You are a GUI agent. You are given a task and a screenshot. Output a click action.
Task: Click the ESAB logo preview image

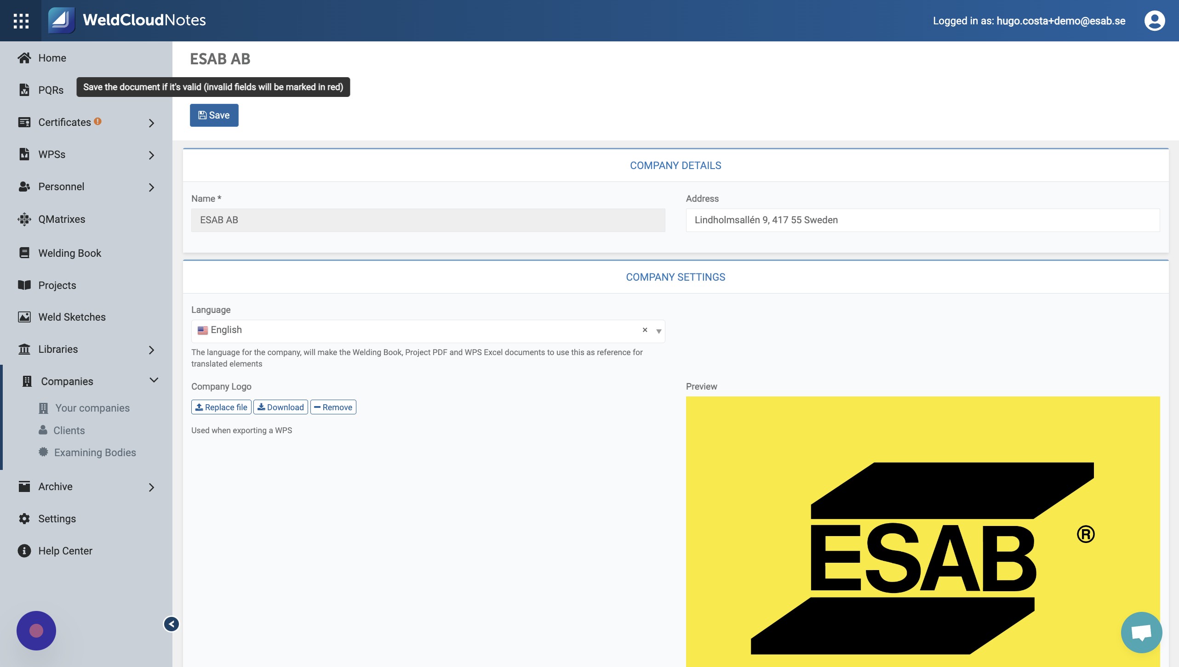[x=922, y=531]
